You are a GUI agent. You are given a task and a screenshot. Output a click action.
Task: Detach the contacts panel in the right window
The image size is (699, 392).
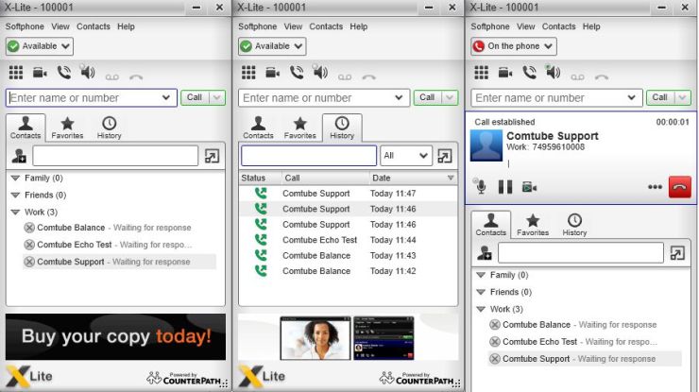[677, 253]
